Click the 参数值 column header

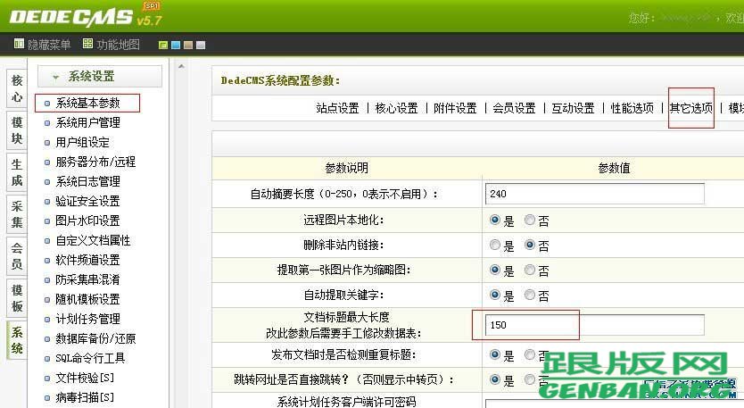pyautogui.click(x=614, y=168)
